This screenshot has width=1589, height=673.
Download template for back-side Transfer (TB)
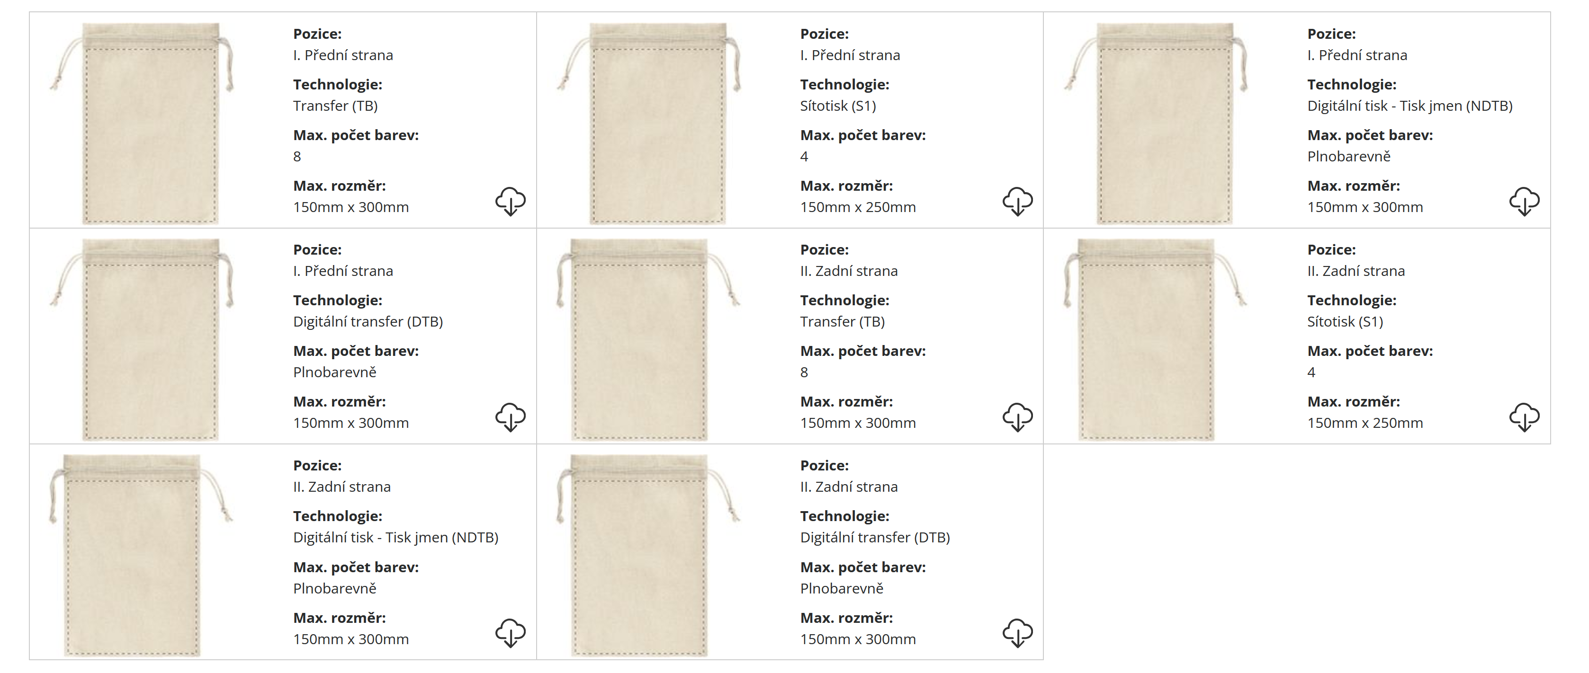[x=1017, y=416]
